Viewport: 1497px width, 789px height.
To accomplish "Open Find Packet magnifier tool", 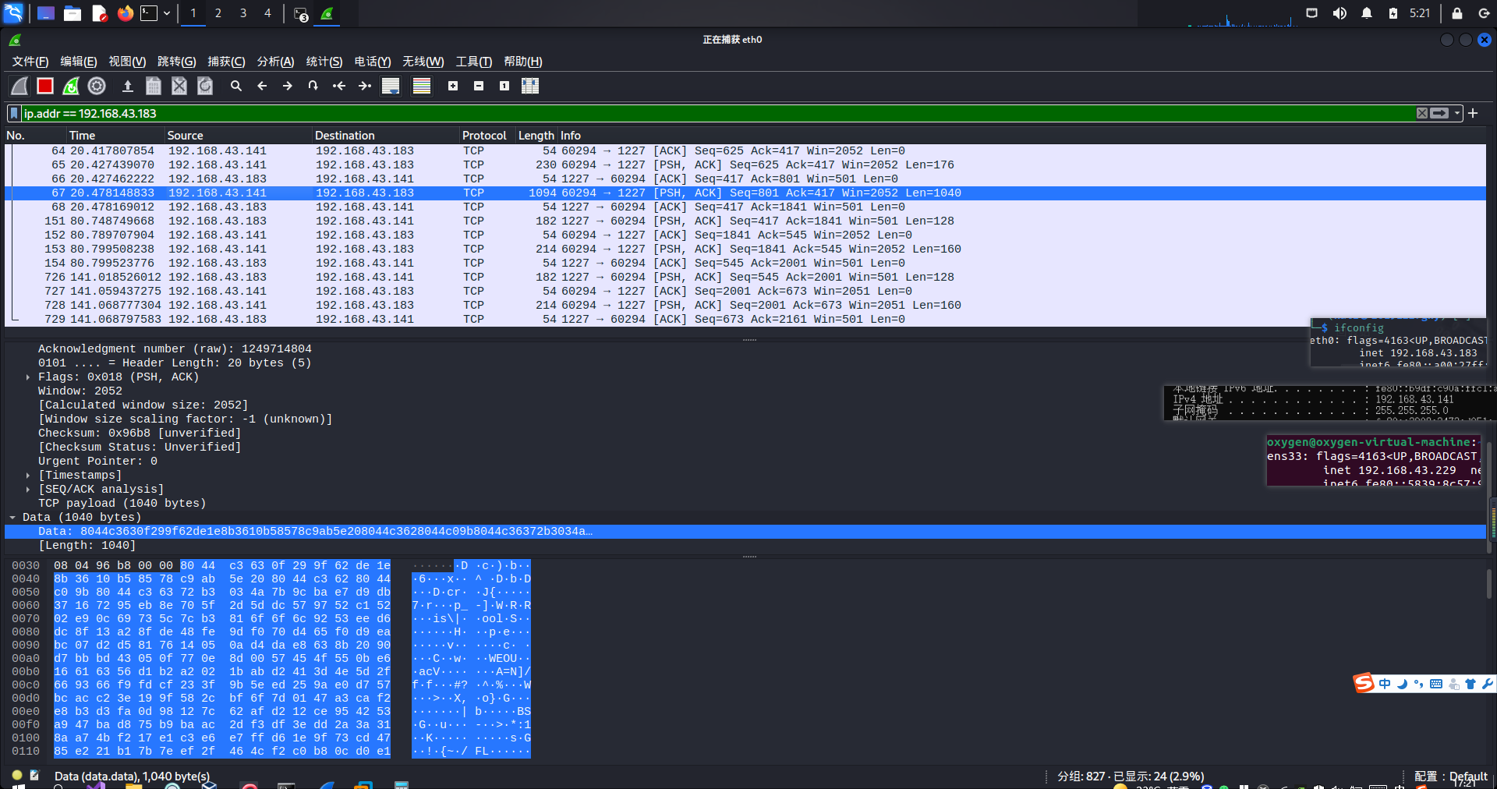I will click(236, 86).
